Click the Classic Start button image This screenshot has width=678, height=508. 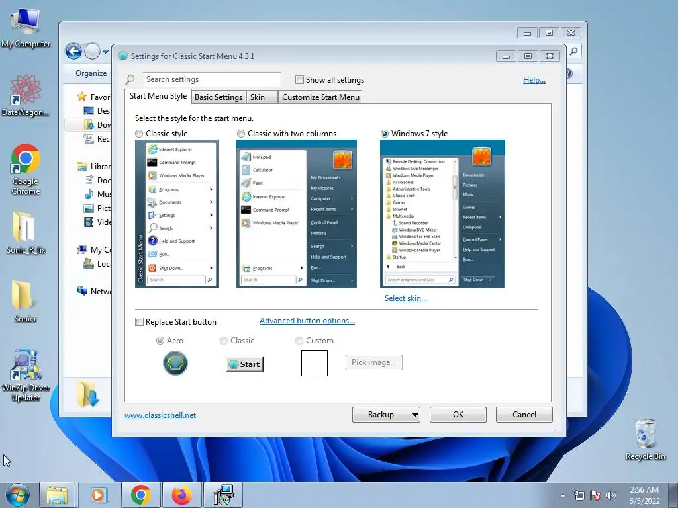(244, 364)
